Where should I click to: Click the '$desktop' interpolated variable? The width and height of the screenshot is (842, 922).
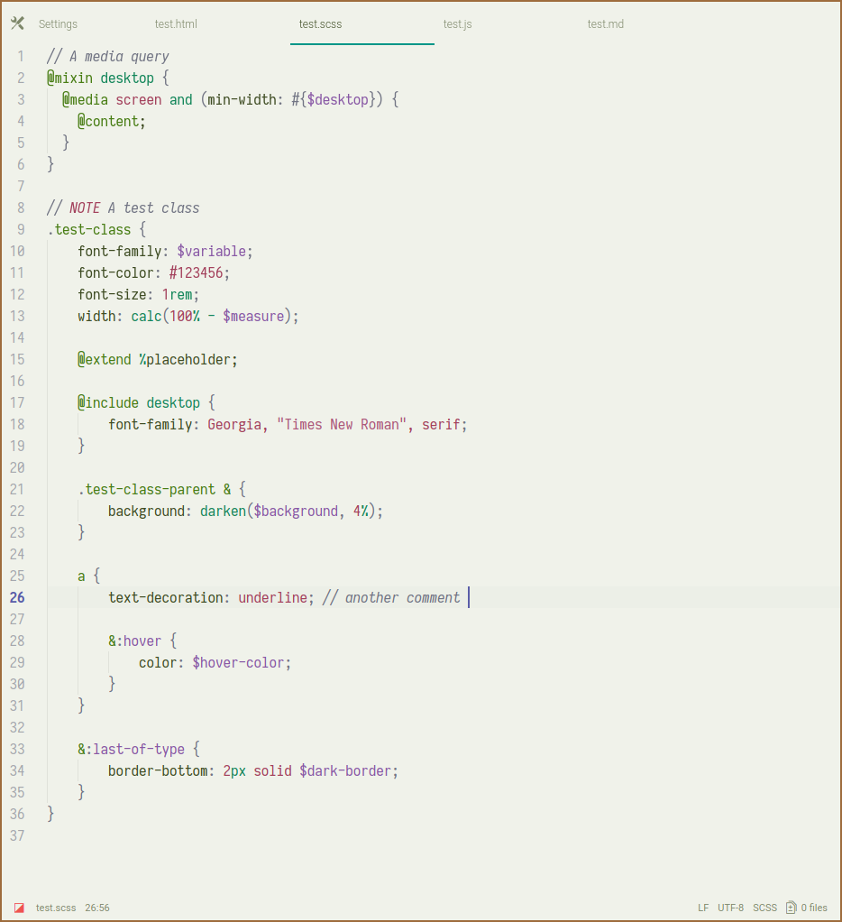(338, 100)
